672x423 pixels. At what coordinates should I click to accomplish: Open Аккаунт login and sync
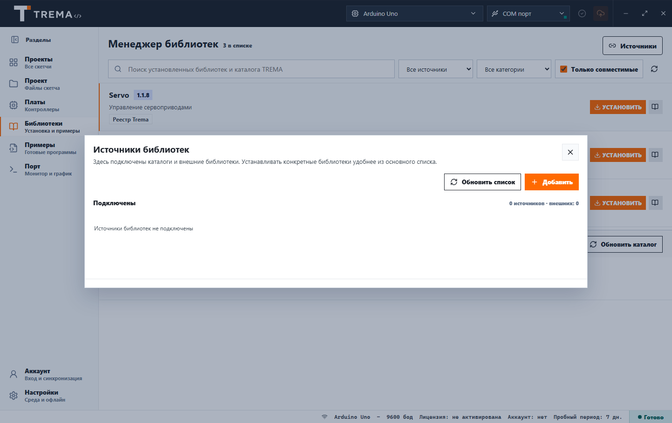[x=49, y=374]
